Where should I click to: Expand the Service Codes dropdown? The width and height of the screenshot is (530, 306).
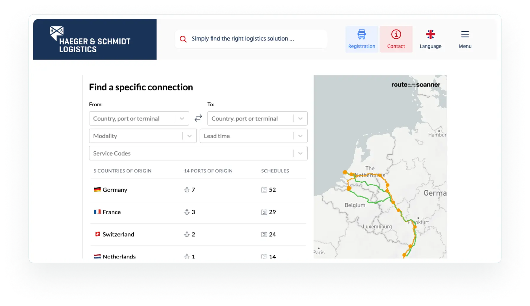300,153
